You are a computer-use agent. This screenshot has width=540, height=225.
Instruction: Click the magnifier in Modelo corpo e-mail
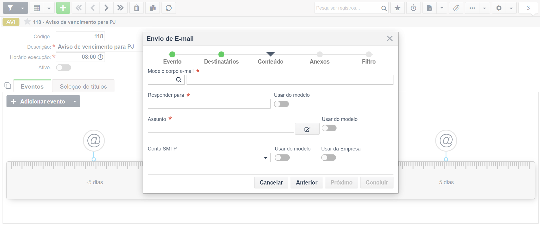179,80
